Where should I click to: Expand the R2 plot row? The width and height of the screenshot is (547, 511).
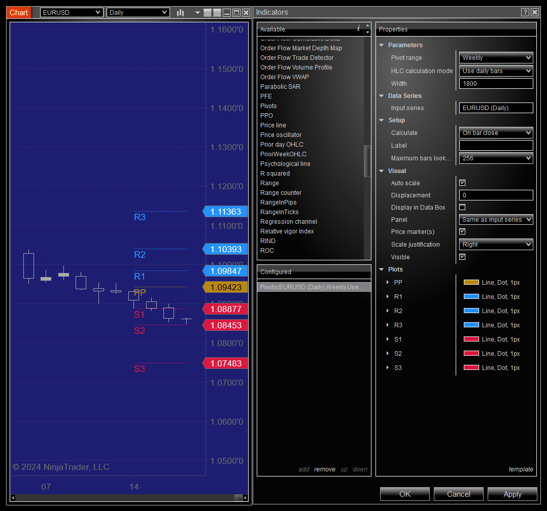point(388,311)
